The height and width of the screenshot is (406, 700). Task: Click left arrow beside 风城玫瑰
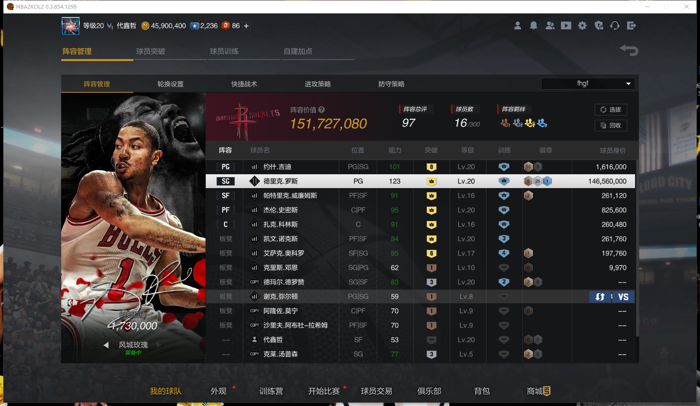106,345
